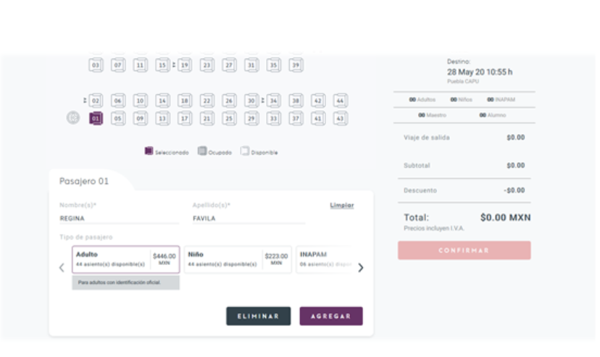600x357 pixels.
Task: Select seat 03 in the top row
Action: coord(96,64)
